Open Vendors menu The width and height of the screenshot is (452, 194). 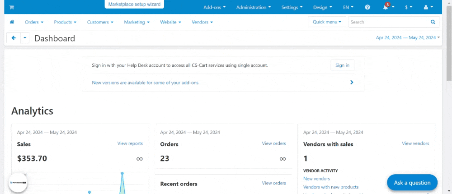point(202,22)
